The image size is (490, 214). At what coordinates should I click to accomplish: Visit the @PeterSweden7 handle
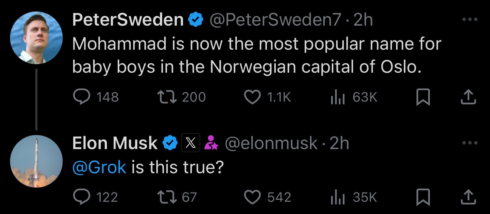tap(275, 20)
